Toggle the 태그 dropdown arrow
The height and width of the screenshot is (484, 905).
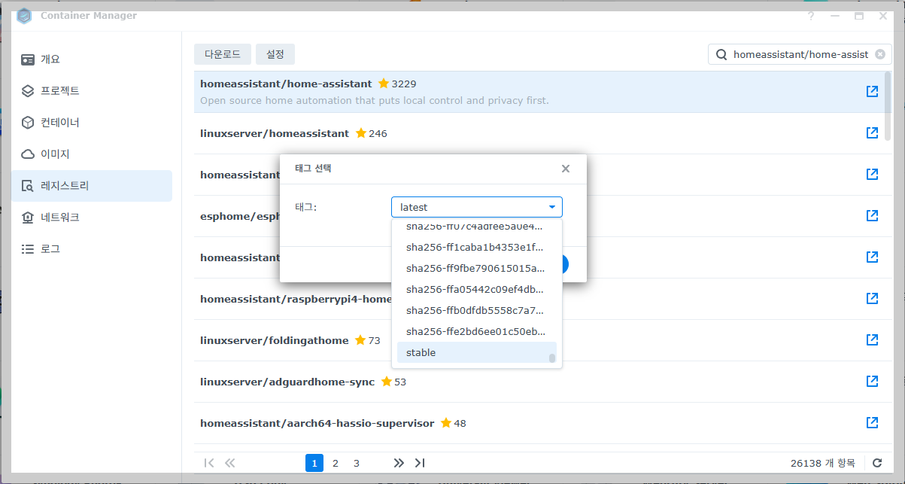coord(551,207)
